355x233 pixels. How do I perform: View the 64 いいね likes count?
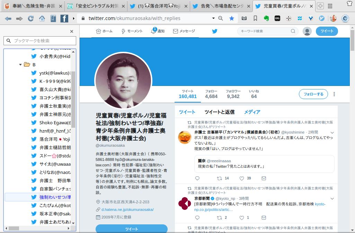(254, 94)
